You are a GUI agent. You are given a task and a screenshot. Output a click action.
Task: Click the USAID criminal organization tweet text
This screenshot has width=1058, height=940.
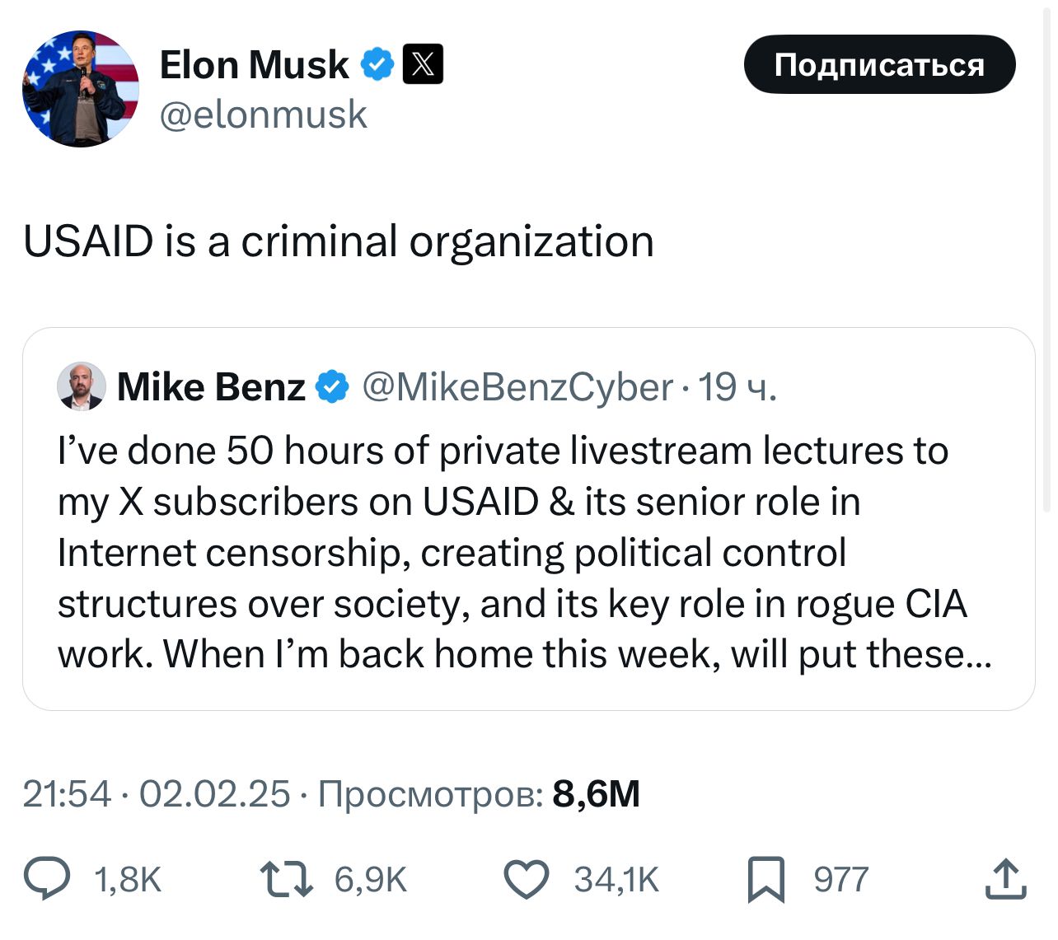(x=338, y=241)
